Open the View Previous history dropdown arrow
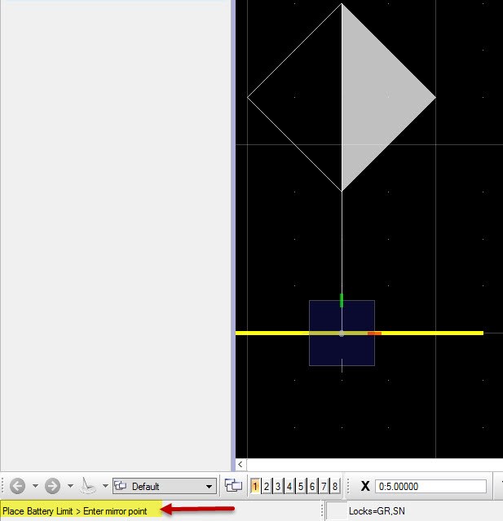The width and height of the screenshot is (503, 521). (35, 486)
